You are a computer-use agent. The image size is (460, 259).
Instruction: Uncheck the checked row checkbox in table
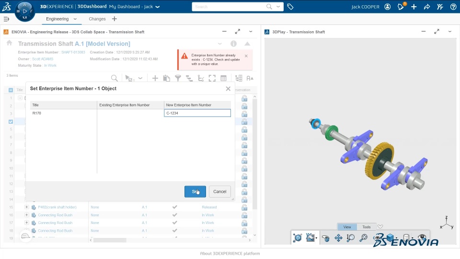coord(11,121)
